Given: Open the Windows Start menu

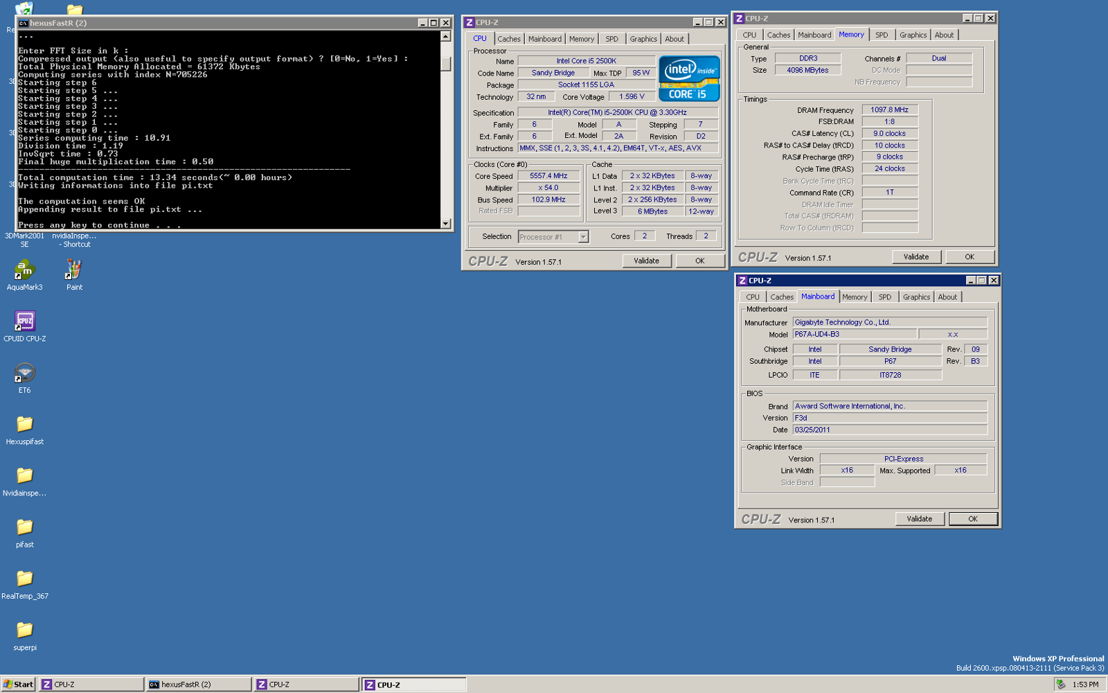Looking at the screenshot, I should click(x=18, y=684).
